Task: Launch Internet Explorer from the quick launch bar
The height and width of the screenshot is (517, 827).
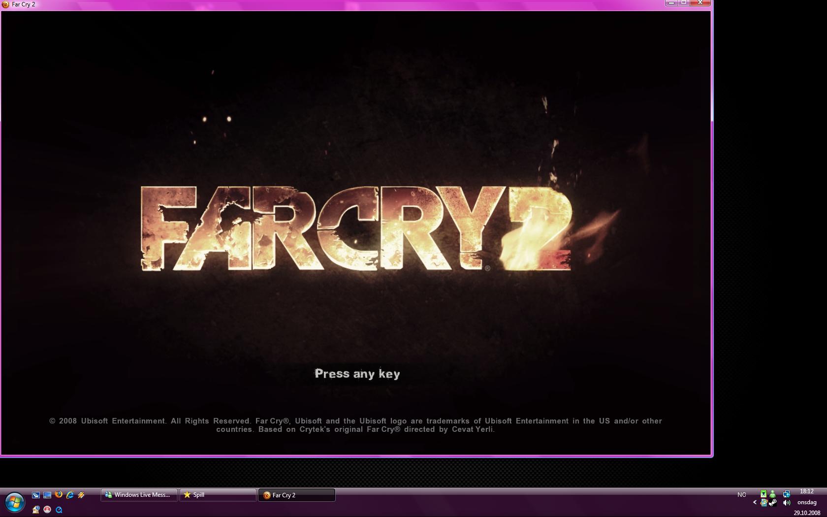Action: click(70, 495)
